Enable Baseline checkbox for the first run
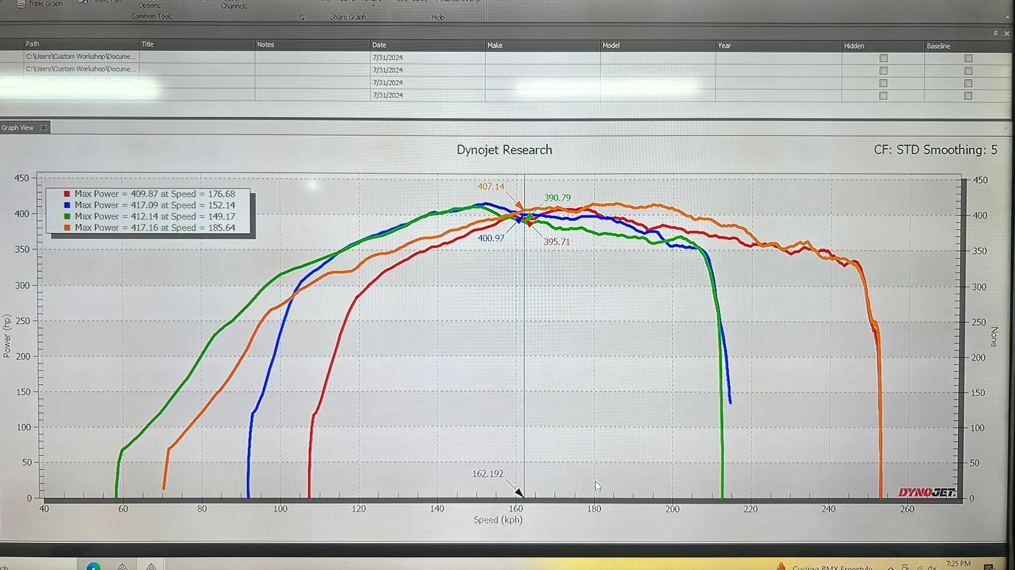The image size is (1015, 570). pos(968,58)
